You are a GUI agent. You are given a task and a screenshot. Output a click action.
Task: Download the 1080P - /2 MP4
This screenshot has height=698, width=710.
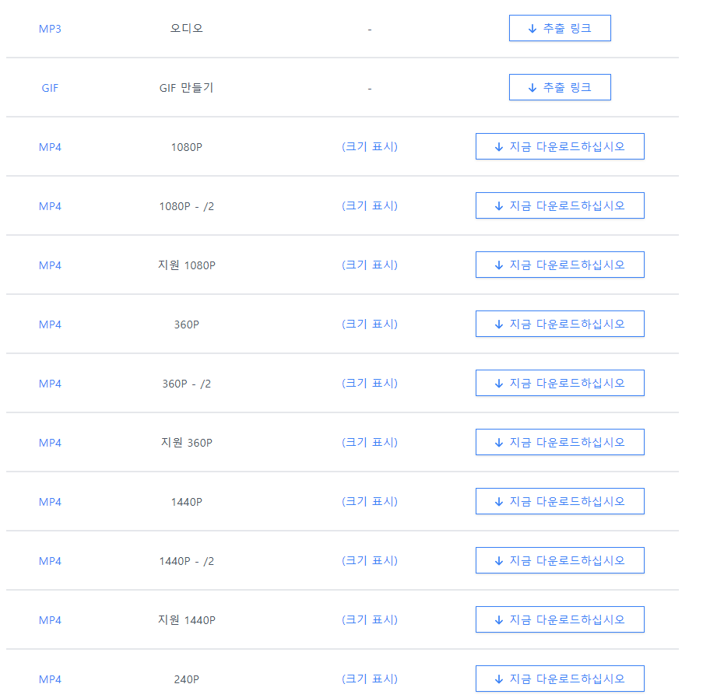click(x=560, y=205)
